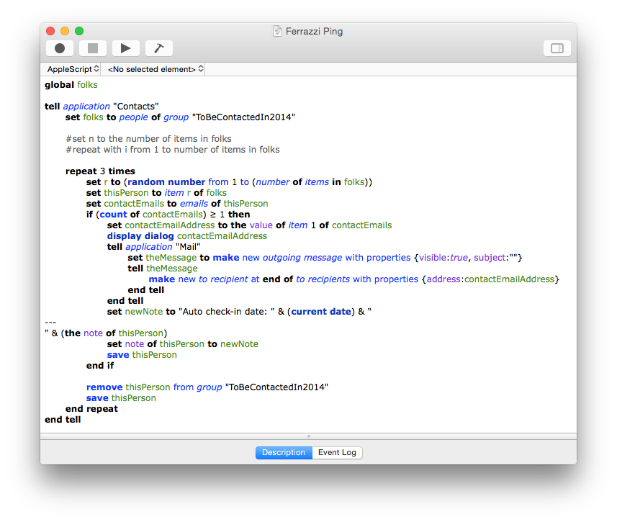Open the AppleScript language dropdown
This screenshot has height=522, width=617.
coord(73,69)
